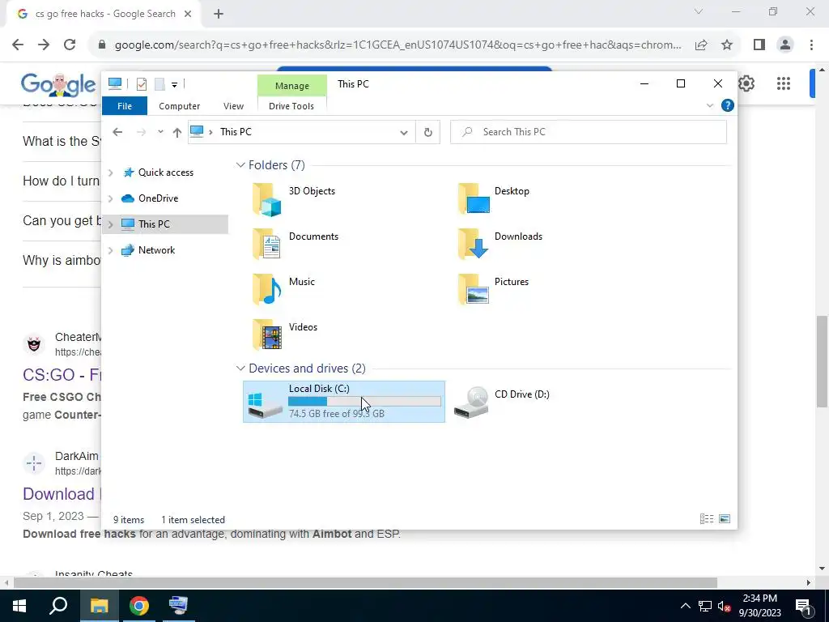Collapse the Folders (7) group
This screenshot has width=829, height=622.
click(x=240, y=165)
